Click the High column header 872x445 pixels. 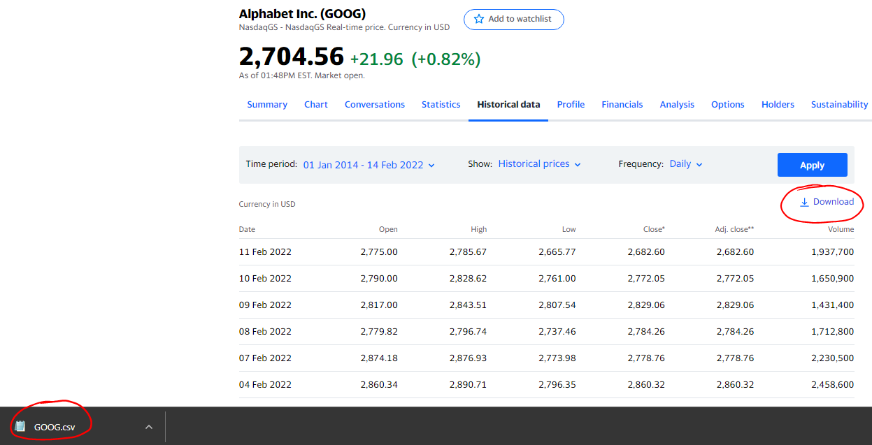479,229
